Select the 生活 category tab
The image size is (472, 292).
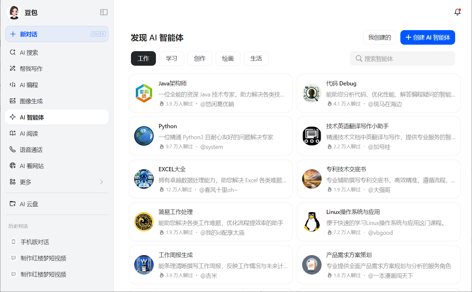click(256, 58)
